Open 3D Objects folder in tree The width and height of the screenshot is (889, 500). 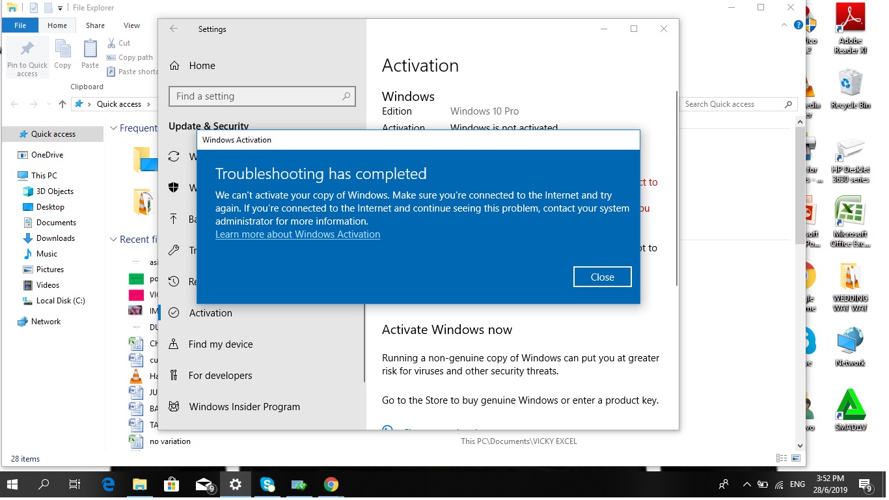tap(55, 191)
